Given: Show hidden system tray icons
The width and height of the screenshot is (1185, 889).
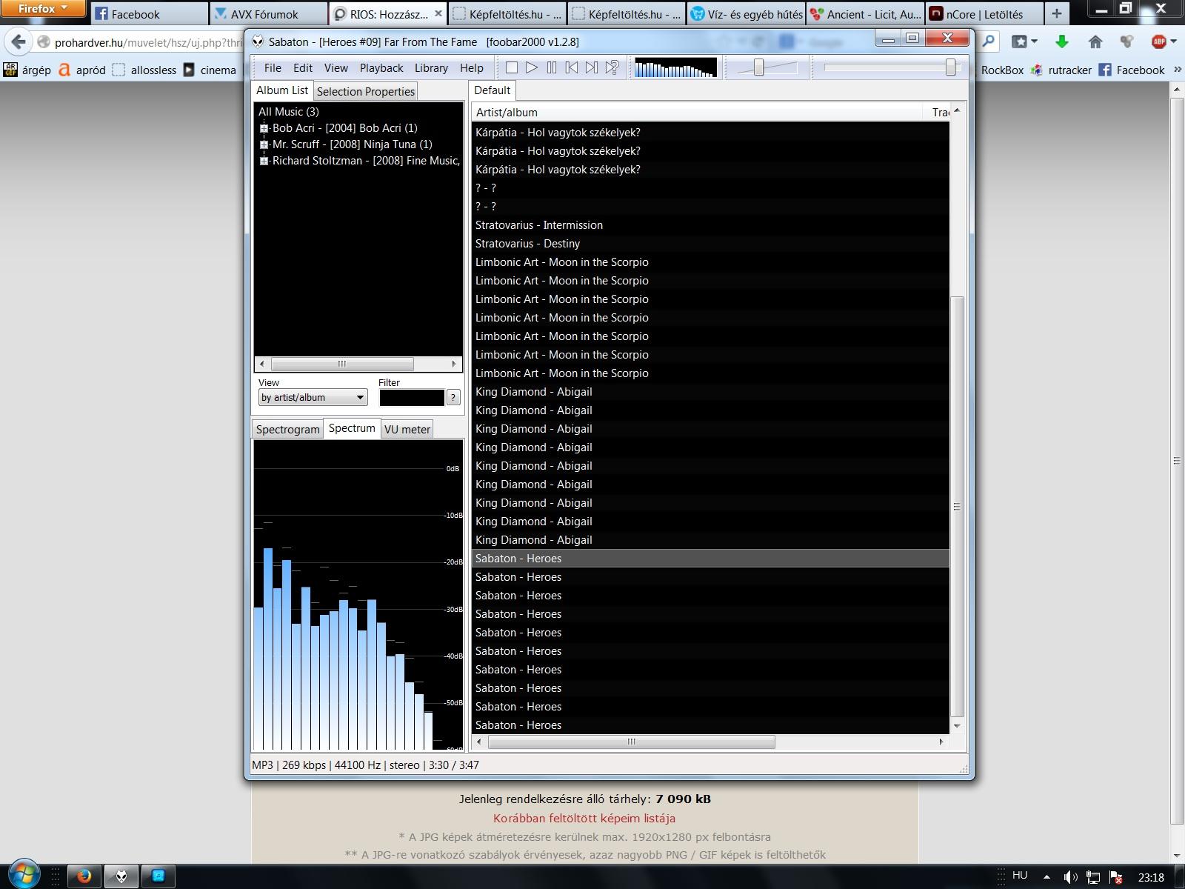Looking at the screenshot, I should tap(1047, 877).
